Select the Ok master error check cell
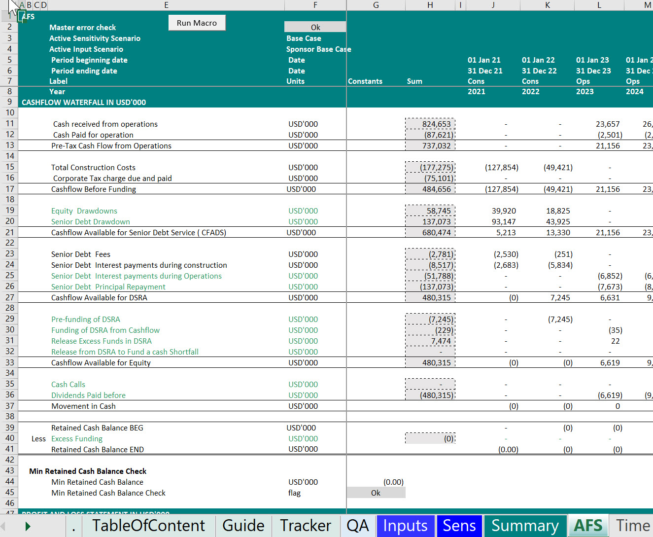Viewport: 653px width, 537px height. pyautogui.click(x=315, y=27)
